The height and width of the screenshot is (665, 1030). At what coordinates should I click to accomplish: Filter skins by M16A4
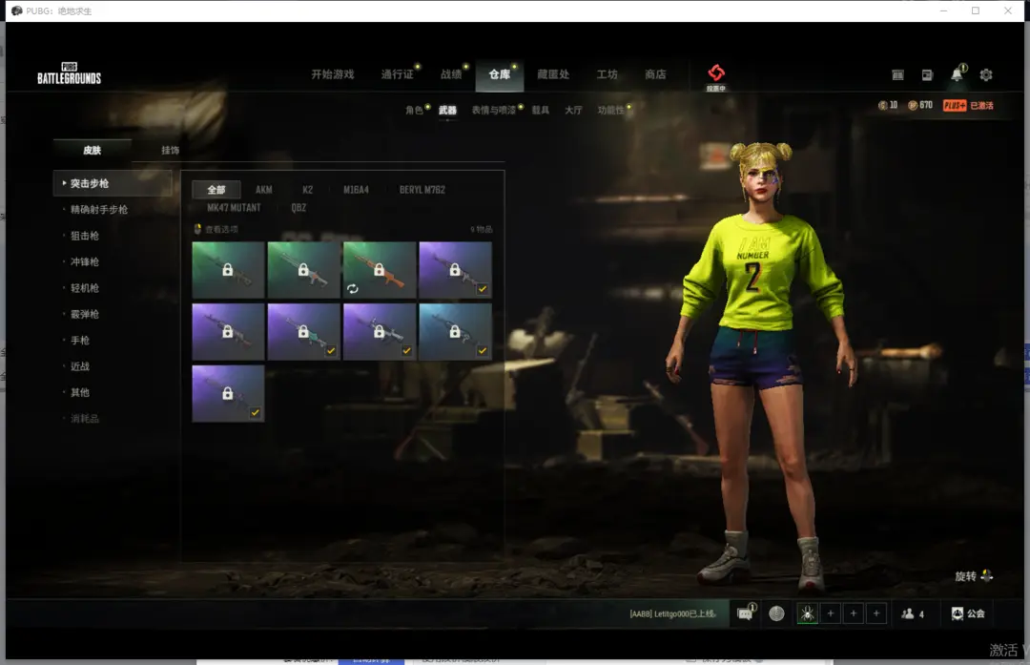(x=356, y=189)
